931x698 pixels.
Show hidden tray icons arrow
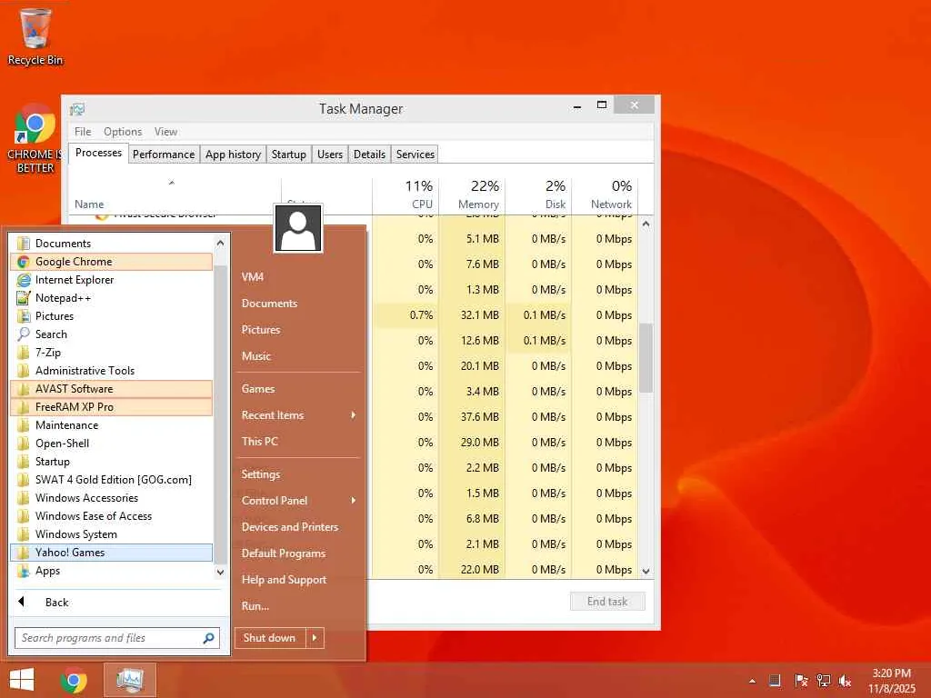pos(752,681)
